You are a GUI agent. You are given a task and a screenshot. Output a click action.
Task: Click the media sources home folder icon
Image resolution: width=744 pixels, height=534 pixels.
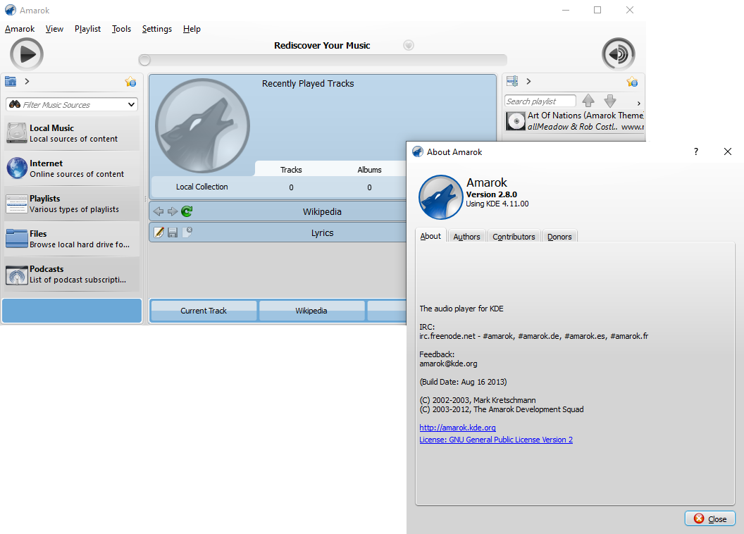pyautogui.click(x=11, y=82)
